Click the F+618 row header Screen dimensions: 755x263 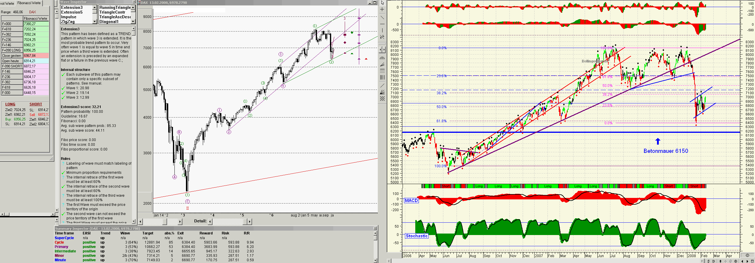[x=12, y=29]
